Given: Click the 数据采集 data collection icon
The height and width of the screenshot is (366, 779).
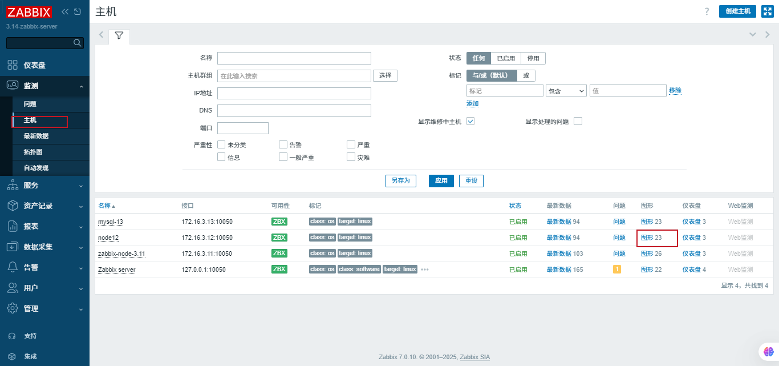Looking at the screenshot, I should point(13,247).
